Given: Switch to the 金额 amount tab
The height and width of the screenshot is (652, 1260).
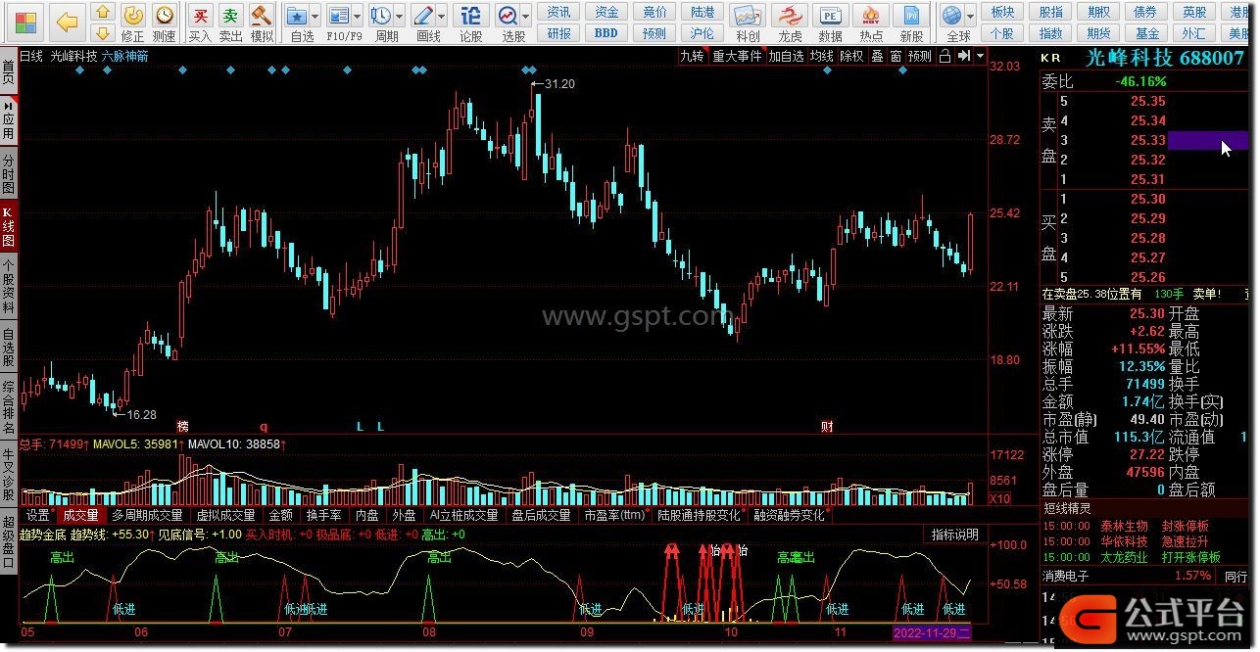Looking at the screenshot, I should click(x=280, y=515).
